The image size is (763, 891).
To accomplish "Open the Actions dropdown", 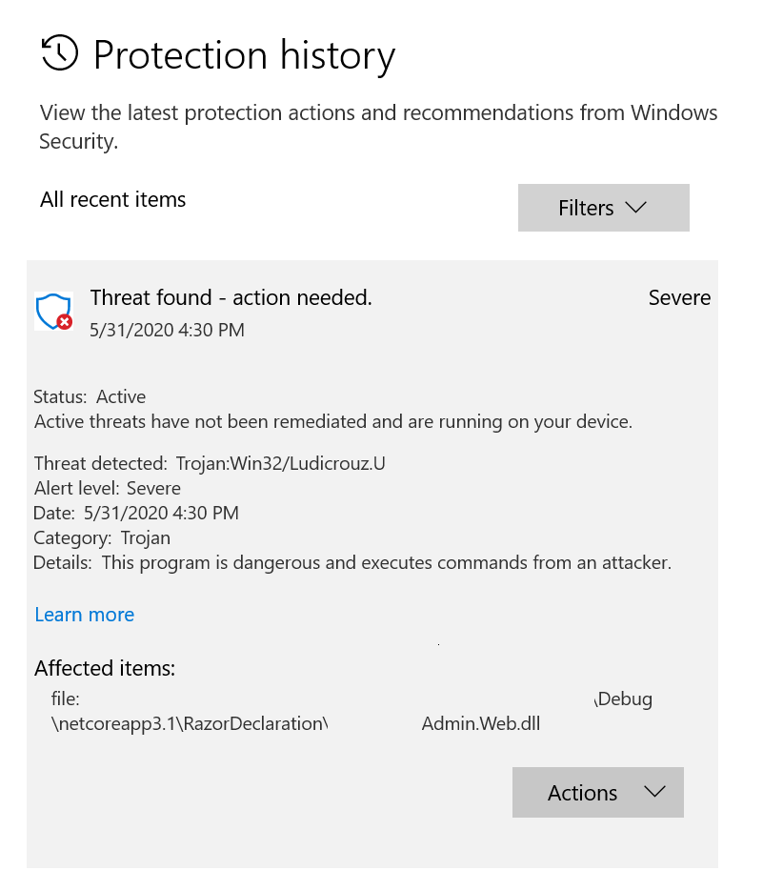I will pyautogui.click(x=597, y=793).
